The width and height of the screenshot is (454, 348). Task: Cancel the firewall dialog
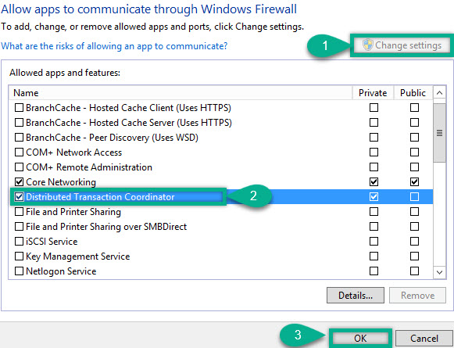[424, 338]
